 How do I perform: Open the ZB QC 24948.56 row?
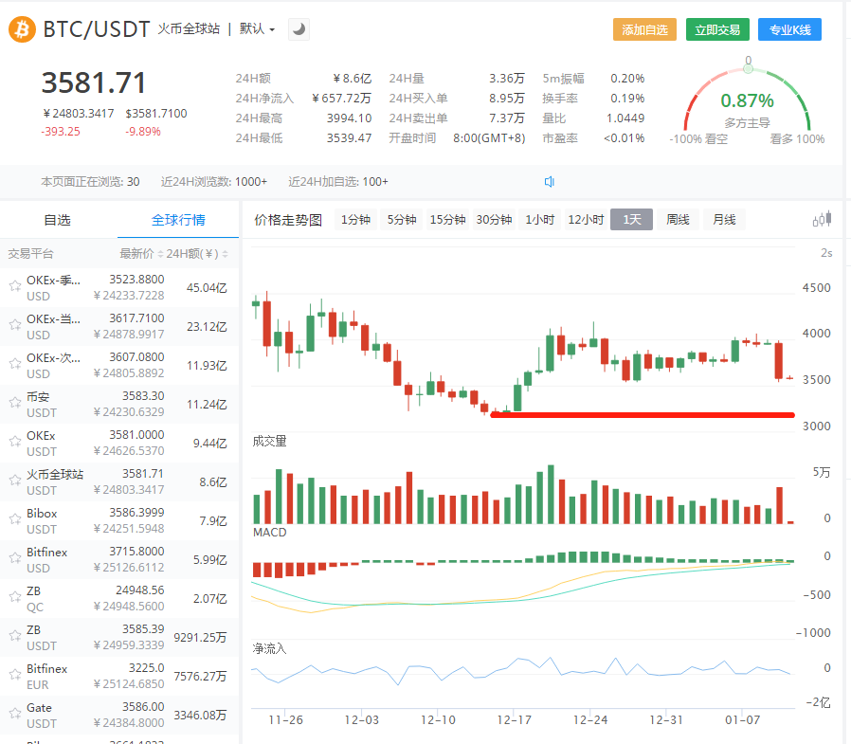pos(119,598)
